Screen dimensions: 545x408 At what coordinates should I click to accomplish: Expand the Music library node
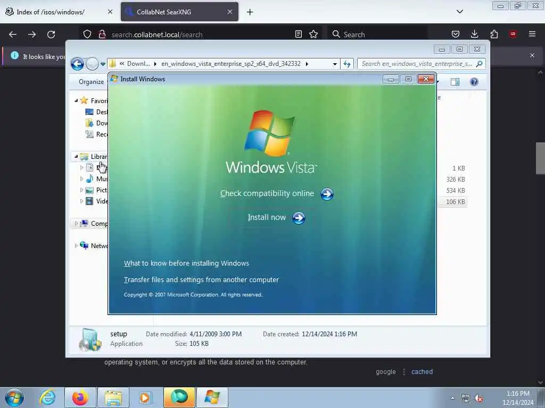(81, 178)
